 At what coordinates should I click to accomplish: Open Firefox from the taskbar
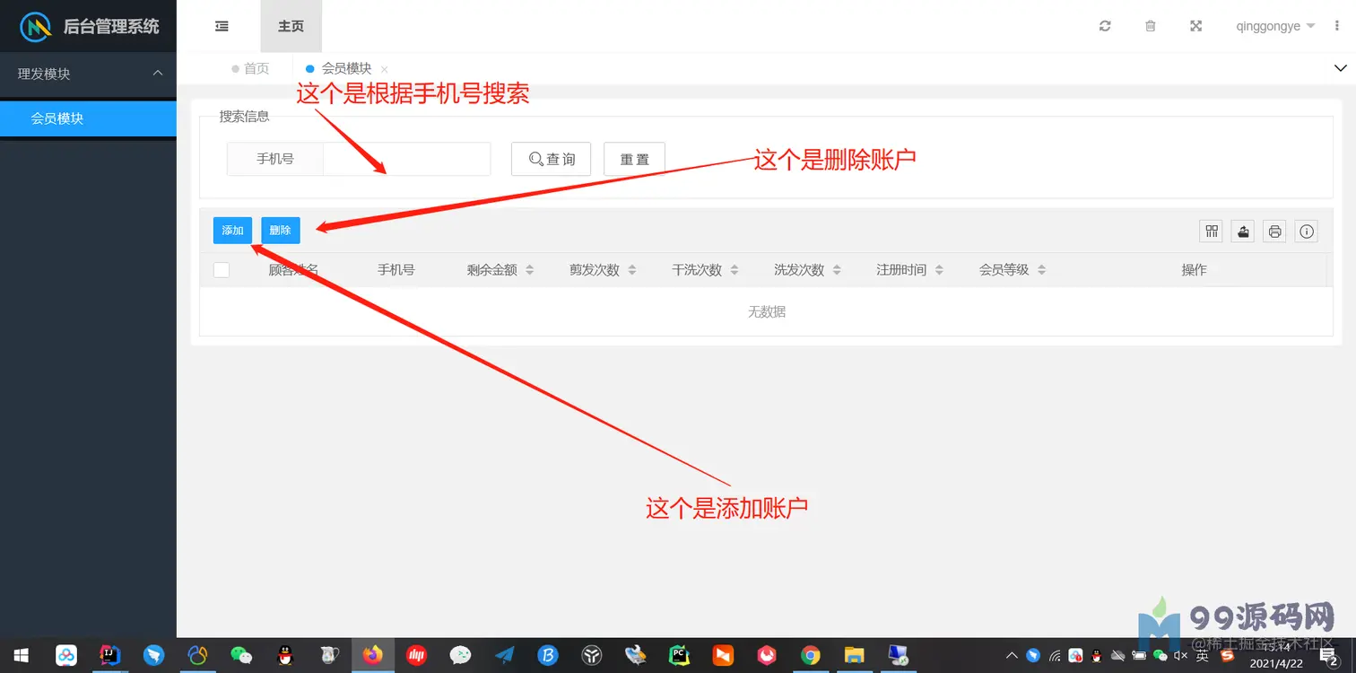click(x=372, y=656)
